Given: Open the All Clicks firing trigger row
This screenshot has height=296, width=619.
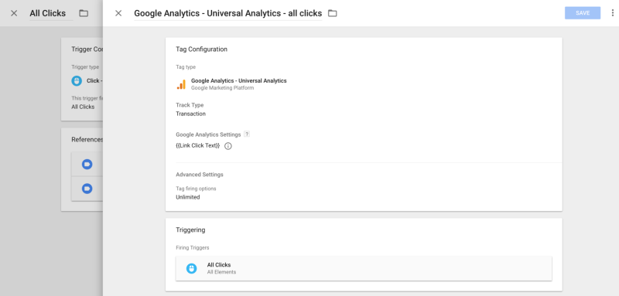Looking at the screenshot, I should click(x=364, y=268).
